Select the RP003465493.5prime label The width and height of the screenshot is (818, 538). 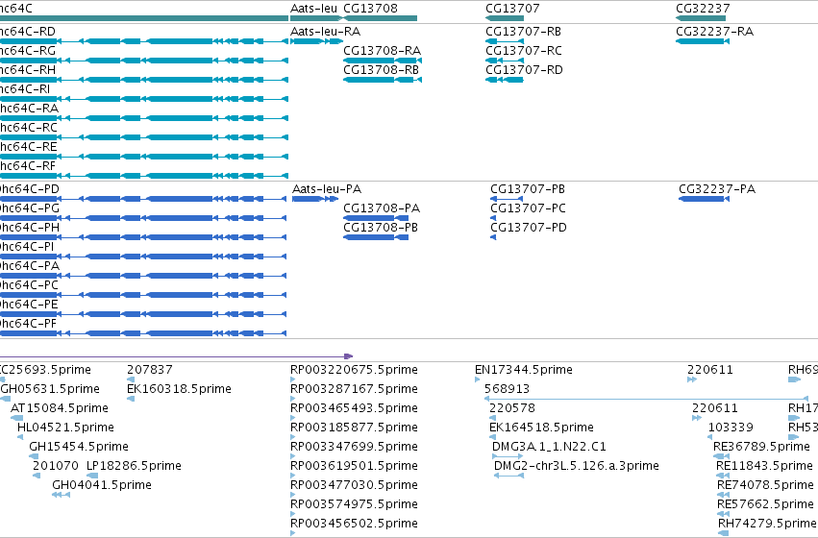pyautogui.click(x=355, y=408)
